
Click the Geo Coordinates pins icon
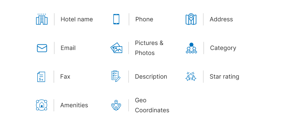(116, 105)
